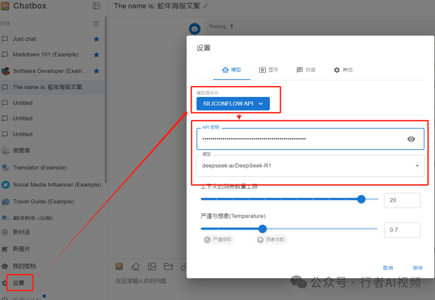Viewport: 435px width, 300px height.
Task: Show the API key with eye icon
Action: [x=411, y=139]
